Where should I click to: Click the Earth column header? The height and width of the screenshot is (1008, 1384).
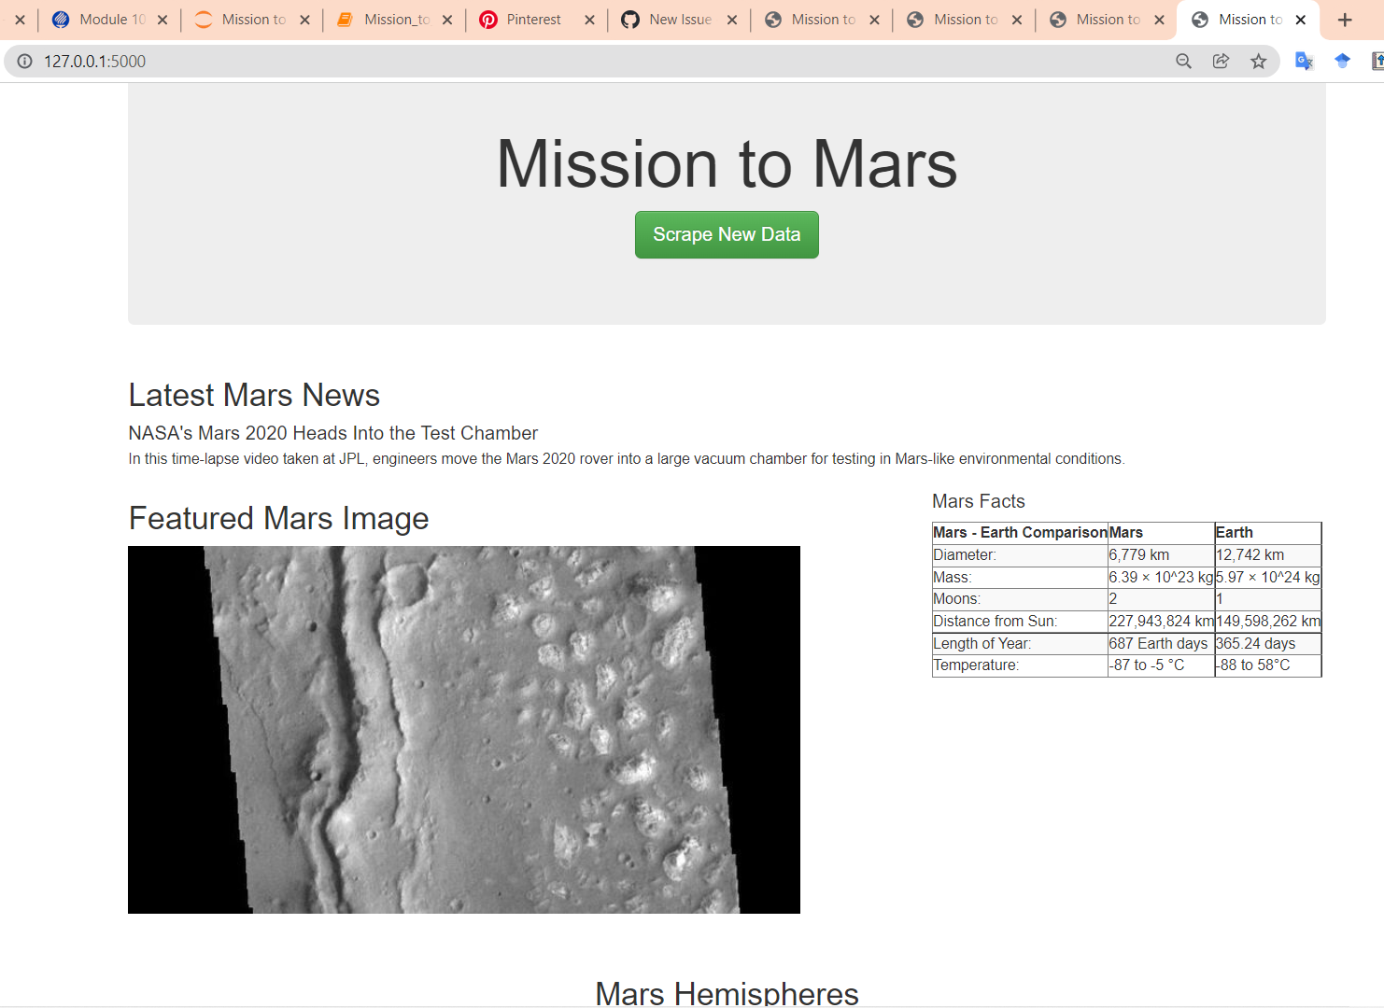tap(1268, 533)
